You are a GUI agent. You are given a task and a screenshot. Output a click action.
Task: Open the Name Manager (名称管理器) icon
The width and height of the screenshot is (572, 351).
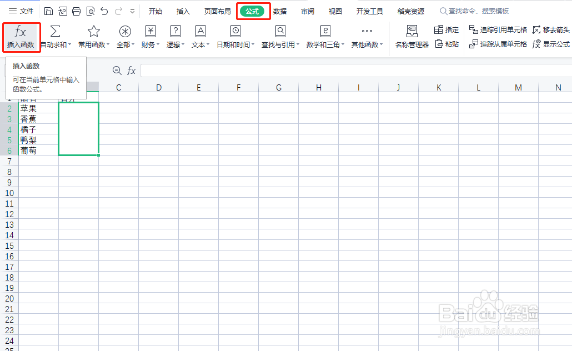click(412, 31)
